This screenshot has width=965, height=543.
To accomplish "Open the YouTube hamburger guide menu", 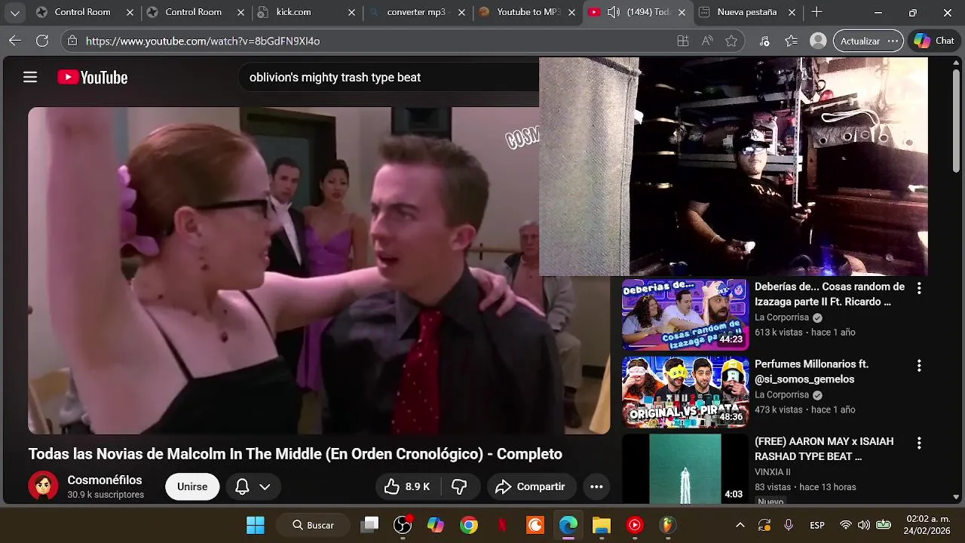I will point(30,77).
